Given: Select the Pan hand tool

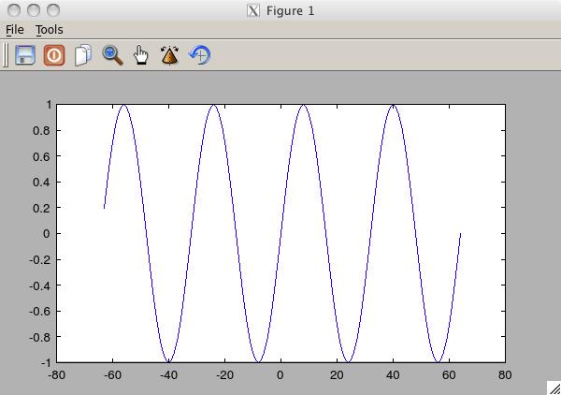Looking at the screenshot, I should (141, 55).
